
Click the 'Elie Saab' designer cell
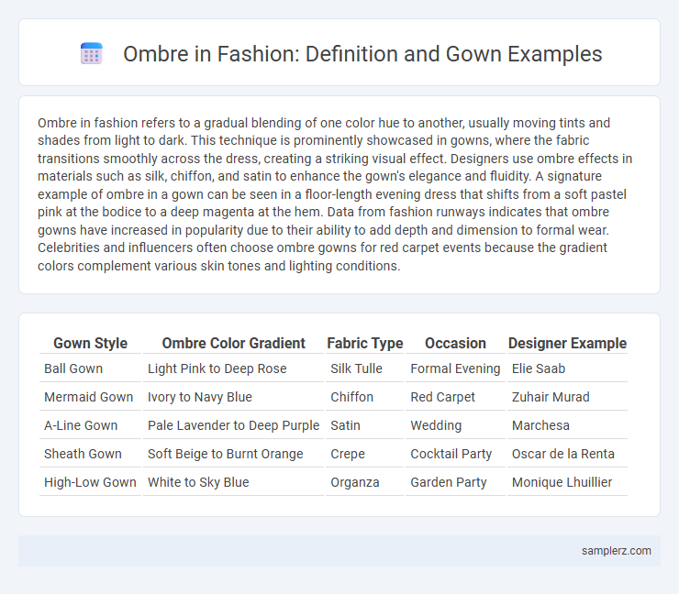[x=567, y=368]
